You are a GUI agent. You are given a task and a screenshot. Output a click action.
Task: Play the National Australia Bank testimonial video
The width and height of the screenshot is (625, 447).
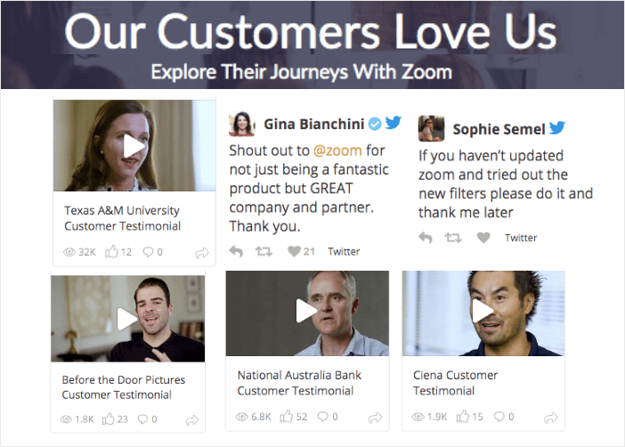(x=306, y=311)
